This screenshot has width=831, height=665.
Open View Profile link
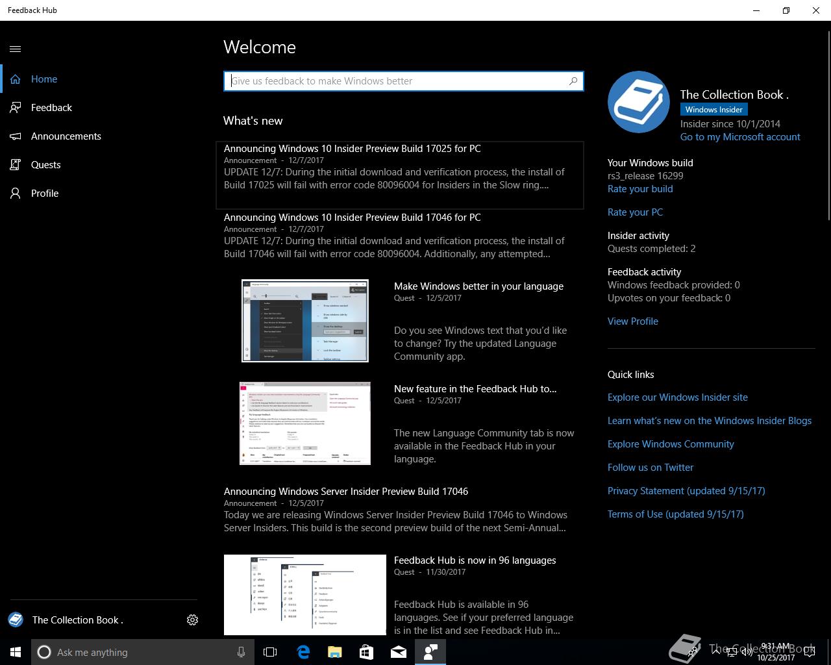tap(633, 321)
